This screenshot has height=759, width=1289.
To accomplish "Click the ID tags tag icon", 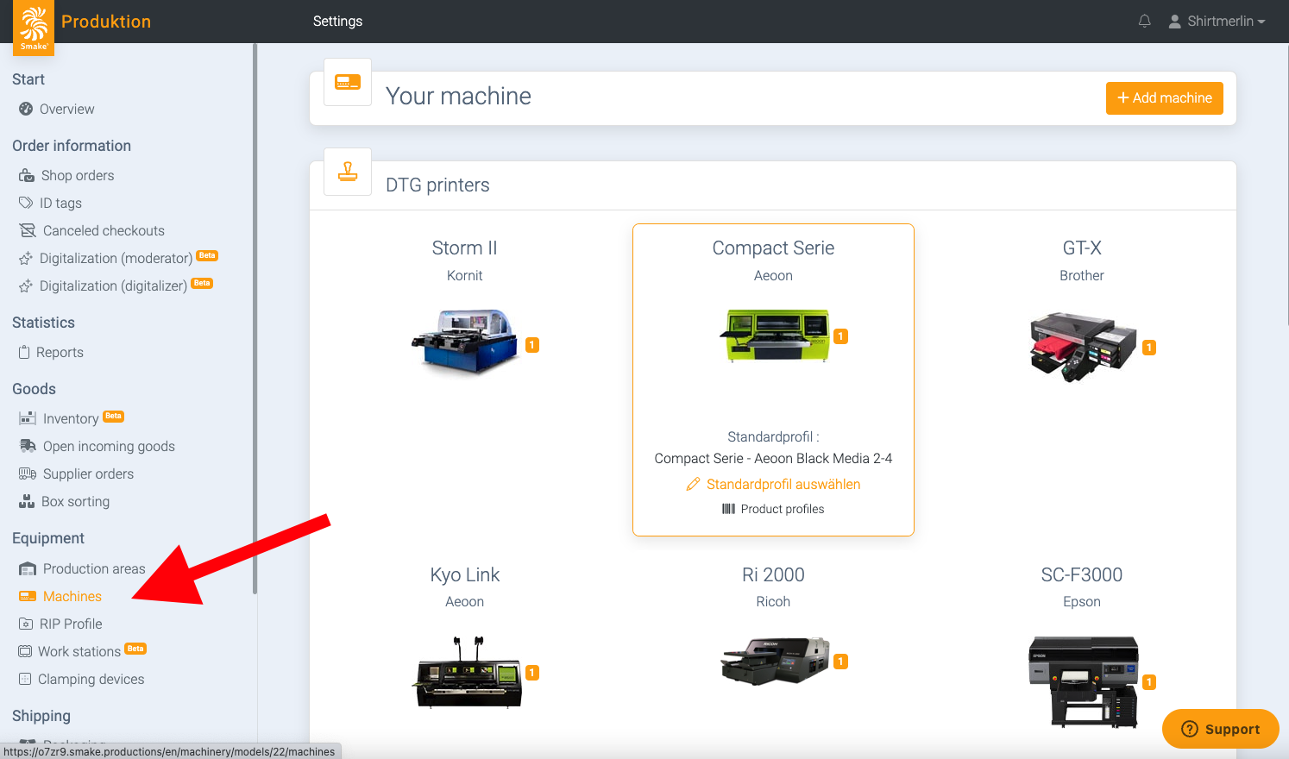I will click(26, 203).
